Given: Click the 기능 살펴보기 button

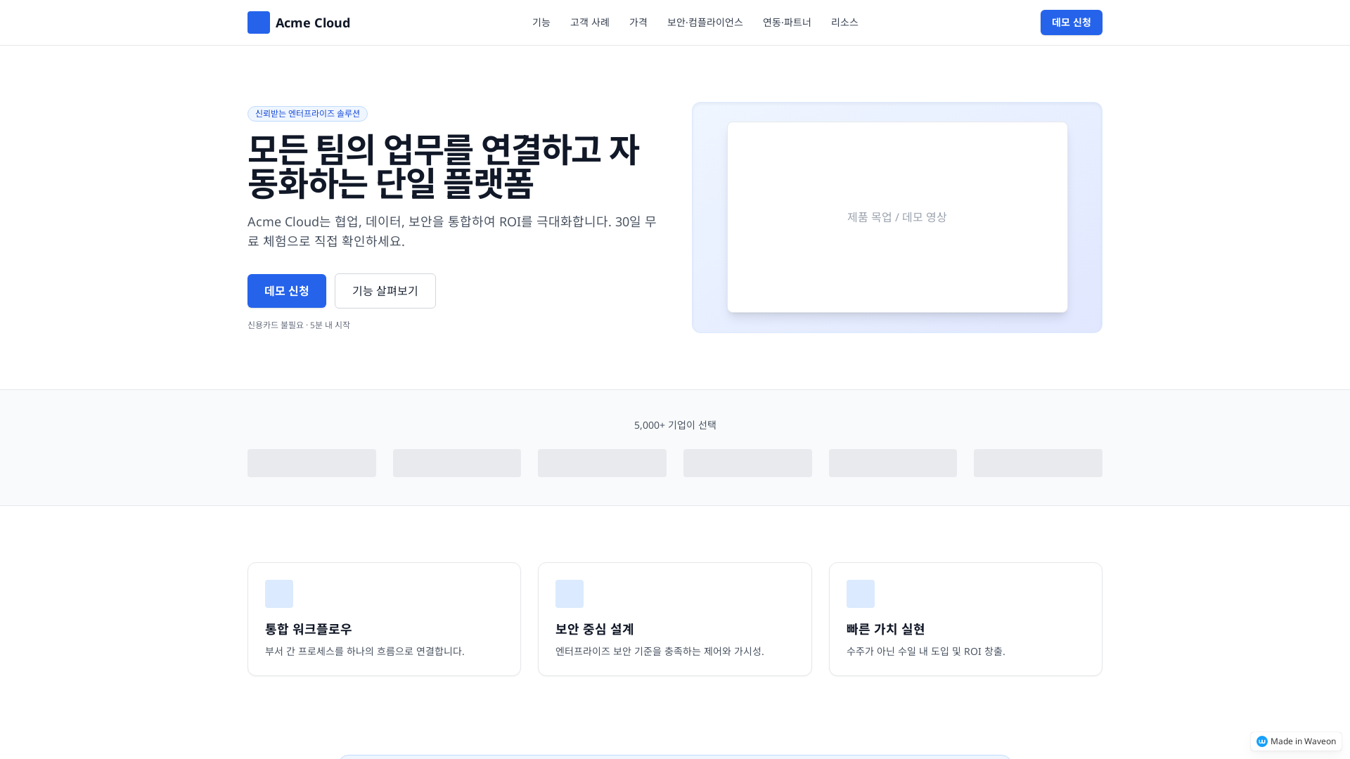Looking at the screenshot, I should (385, 290).
